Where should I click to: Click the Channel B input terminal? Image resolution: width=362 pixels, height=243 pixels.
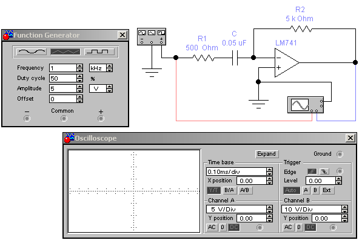333,227
